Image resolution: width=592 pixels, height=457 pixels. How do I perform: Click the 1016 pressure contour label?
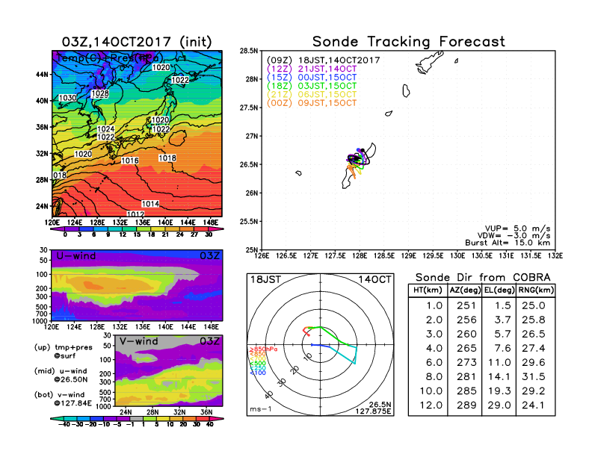click(130, 161)
